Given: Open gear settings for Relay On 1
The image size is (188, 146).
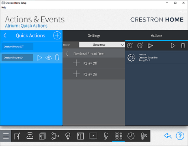Looking at the screenshot, I should pyautogui.click(x=131, y=58).
